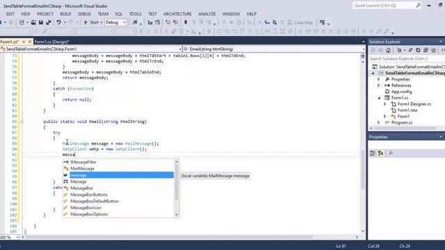Click Sync with Active Document icon
Viewport: 445px width, 250px height.
tap(410, 50)
